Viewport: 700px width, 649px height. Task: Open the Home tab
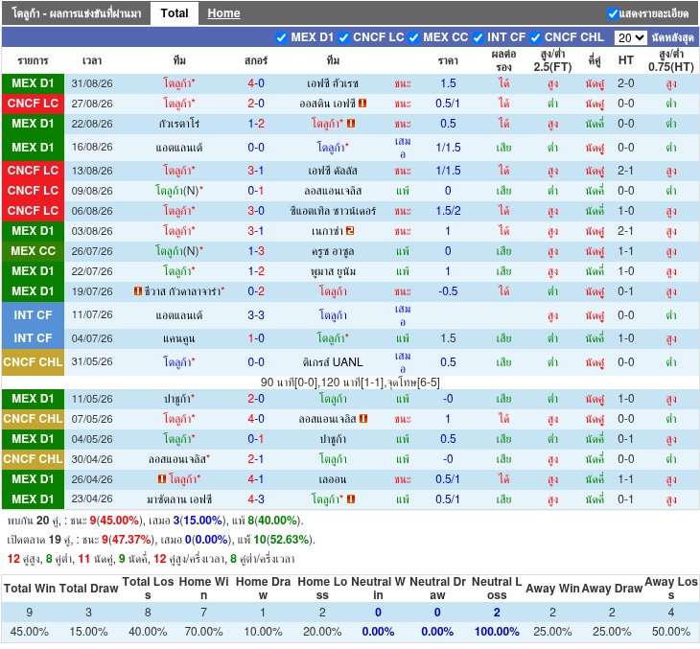click(223, 13)
